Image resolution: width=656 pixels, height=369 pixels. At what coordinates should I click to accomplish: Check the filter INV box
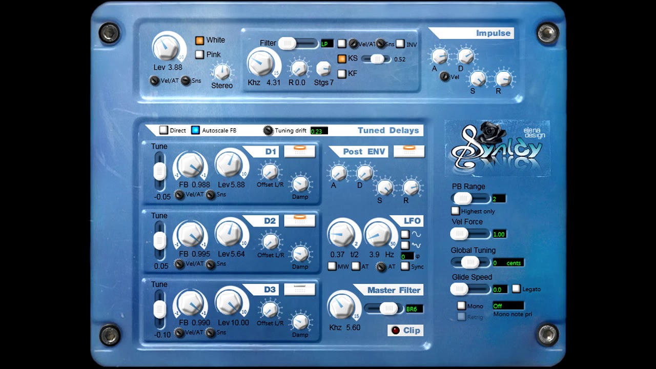[400, 44]
